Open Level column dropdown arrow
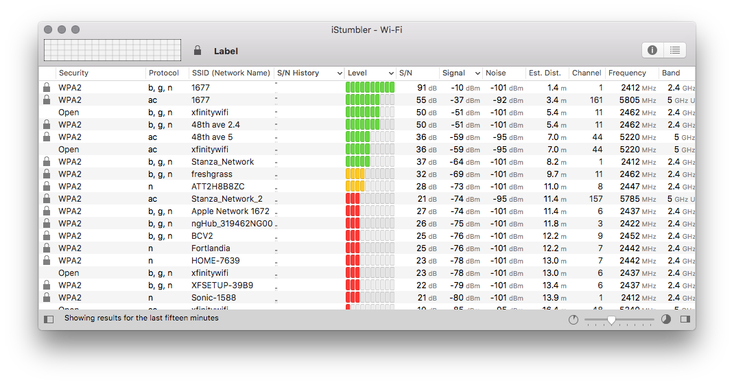Screen dimensions: 734x385 click(391, 73)
